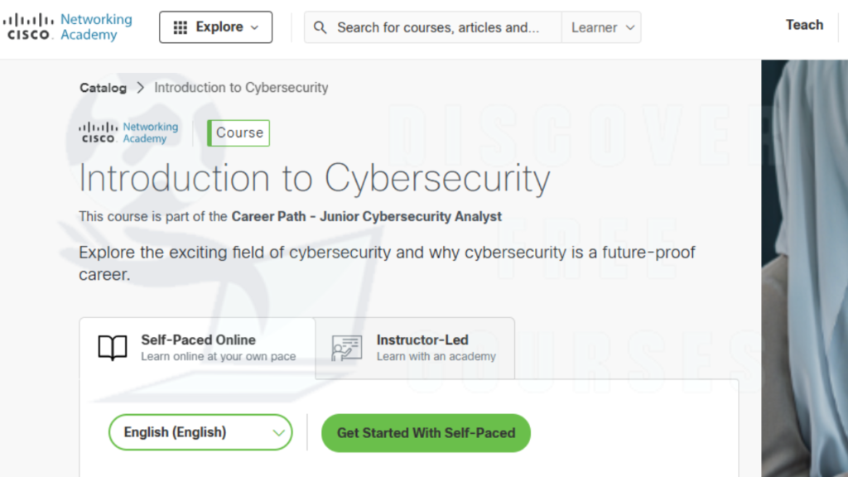Go to Catalog via breadcrumb

click(104, 88)
